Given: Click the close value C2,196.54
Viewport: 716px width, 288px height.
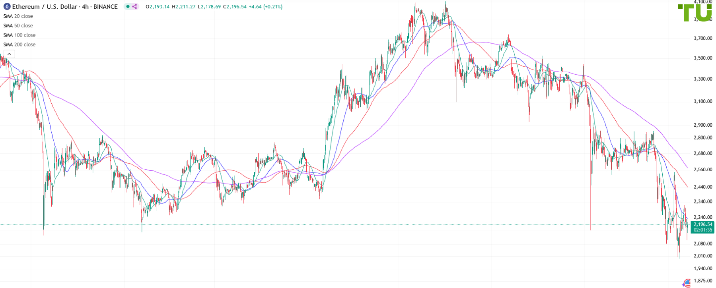Looking at the screenshot, I should [x=235, y=7].
